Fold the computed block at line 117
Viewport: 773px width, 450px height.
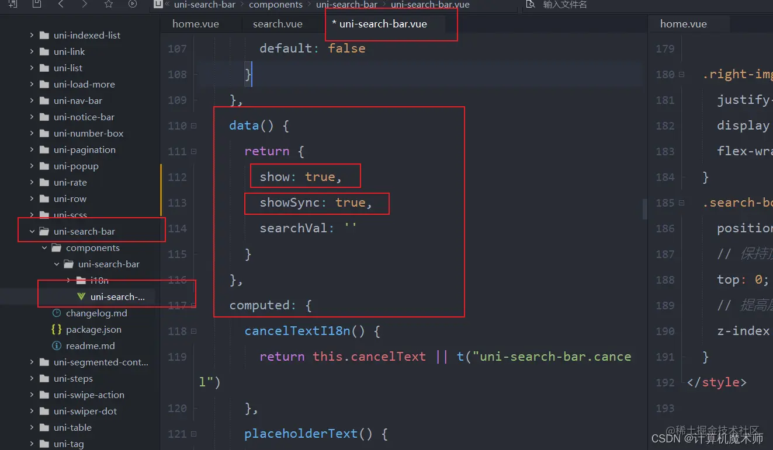[x=194, y=305]
